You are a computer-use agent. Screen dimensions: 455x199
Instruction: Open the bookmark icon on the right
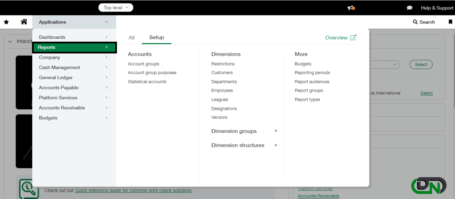[x=450, y=22]
